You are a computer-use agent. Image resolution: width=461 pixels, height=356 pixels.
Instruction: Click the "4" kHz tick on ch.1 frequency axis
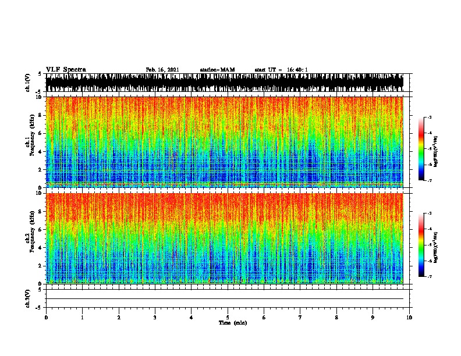tap(41, 152)
